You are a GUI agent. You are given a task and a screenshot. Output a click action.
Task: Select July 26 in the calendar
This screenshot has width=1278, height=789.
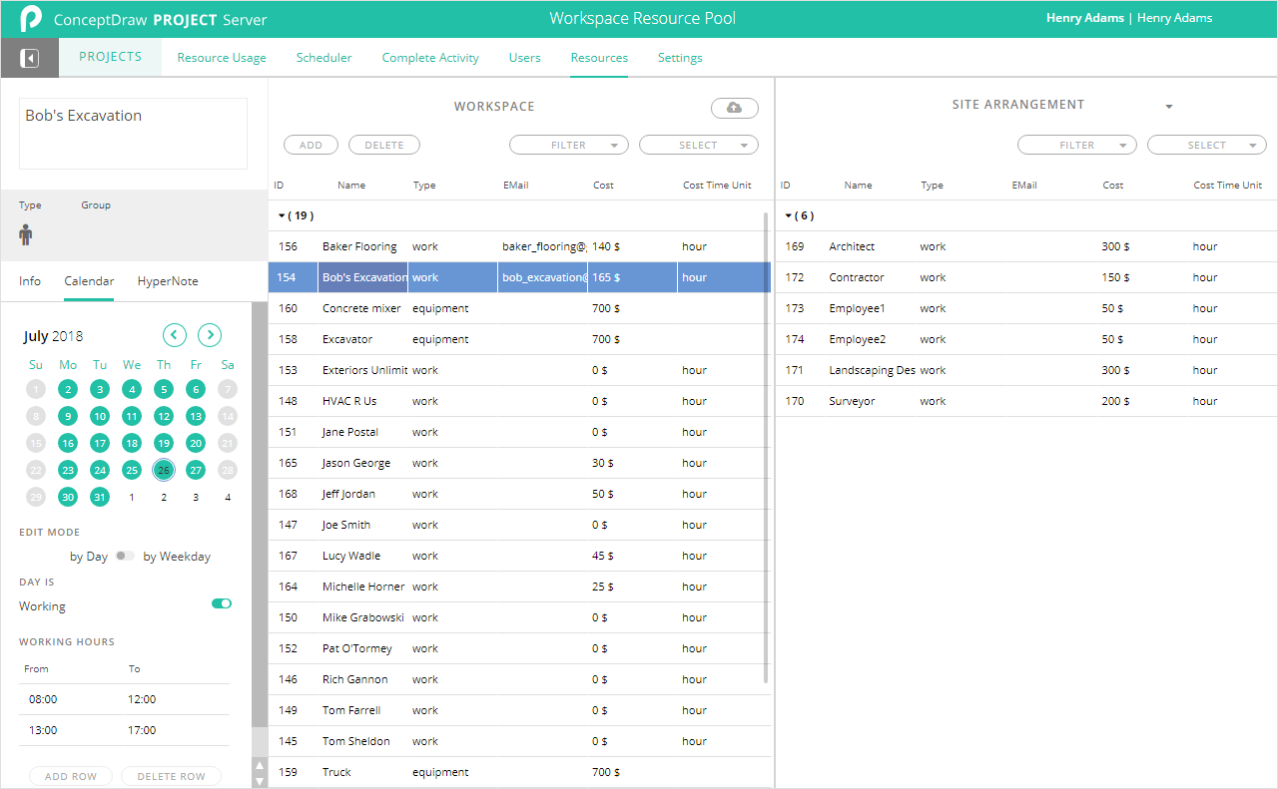(164, 470)
